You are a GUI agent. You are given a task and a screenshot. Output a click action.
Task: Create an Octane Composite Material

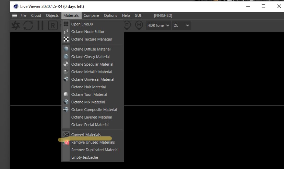coord(93,110)
